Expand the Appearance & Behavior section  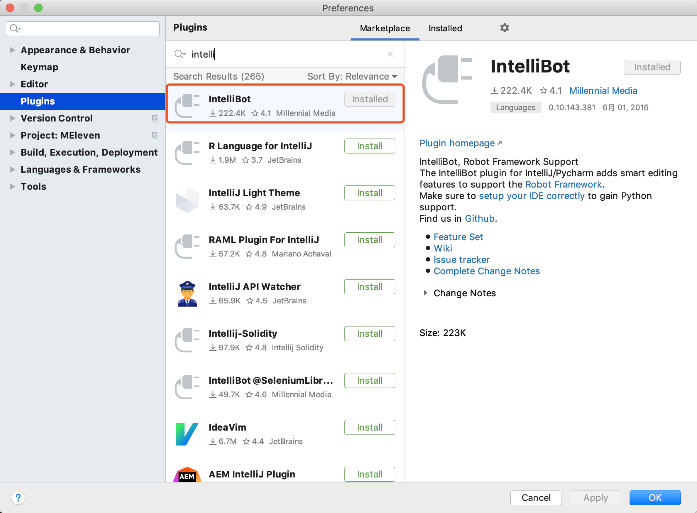12,50
